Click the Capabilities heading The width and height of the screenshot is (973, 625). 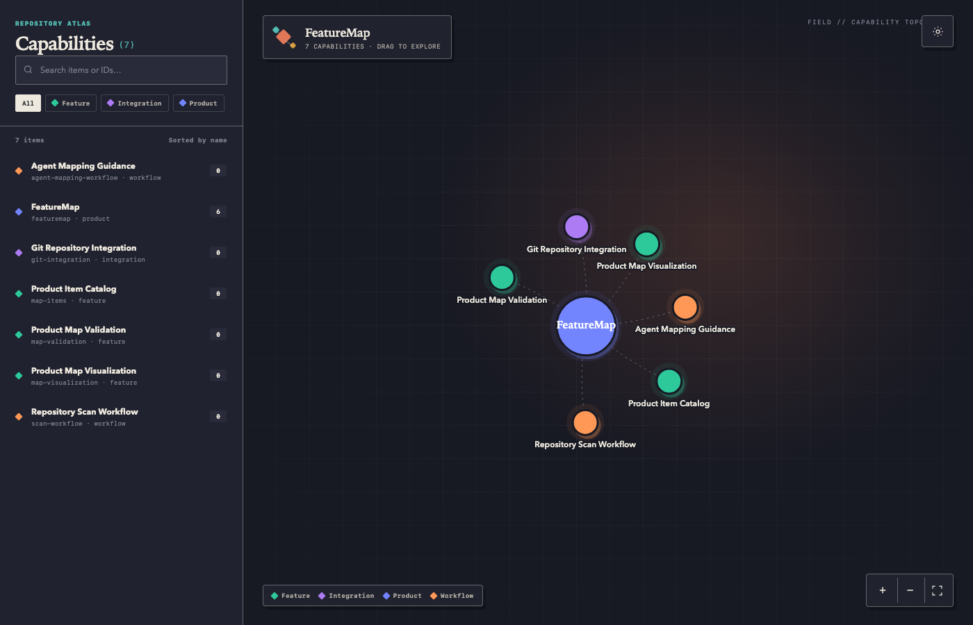tap(65, 44)
